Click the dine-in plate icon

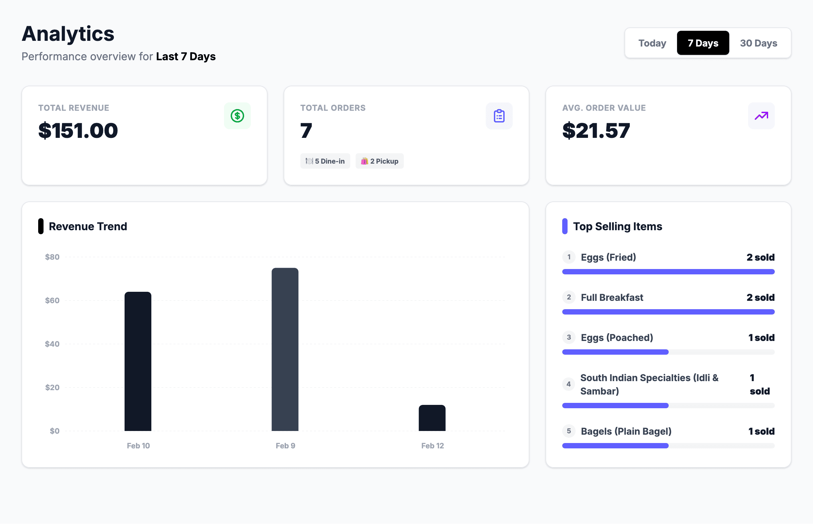point(309,161)
